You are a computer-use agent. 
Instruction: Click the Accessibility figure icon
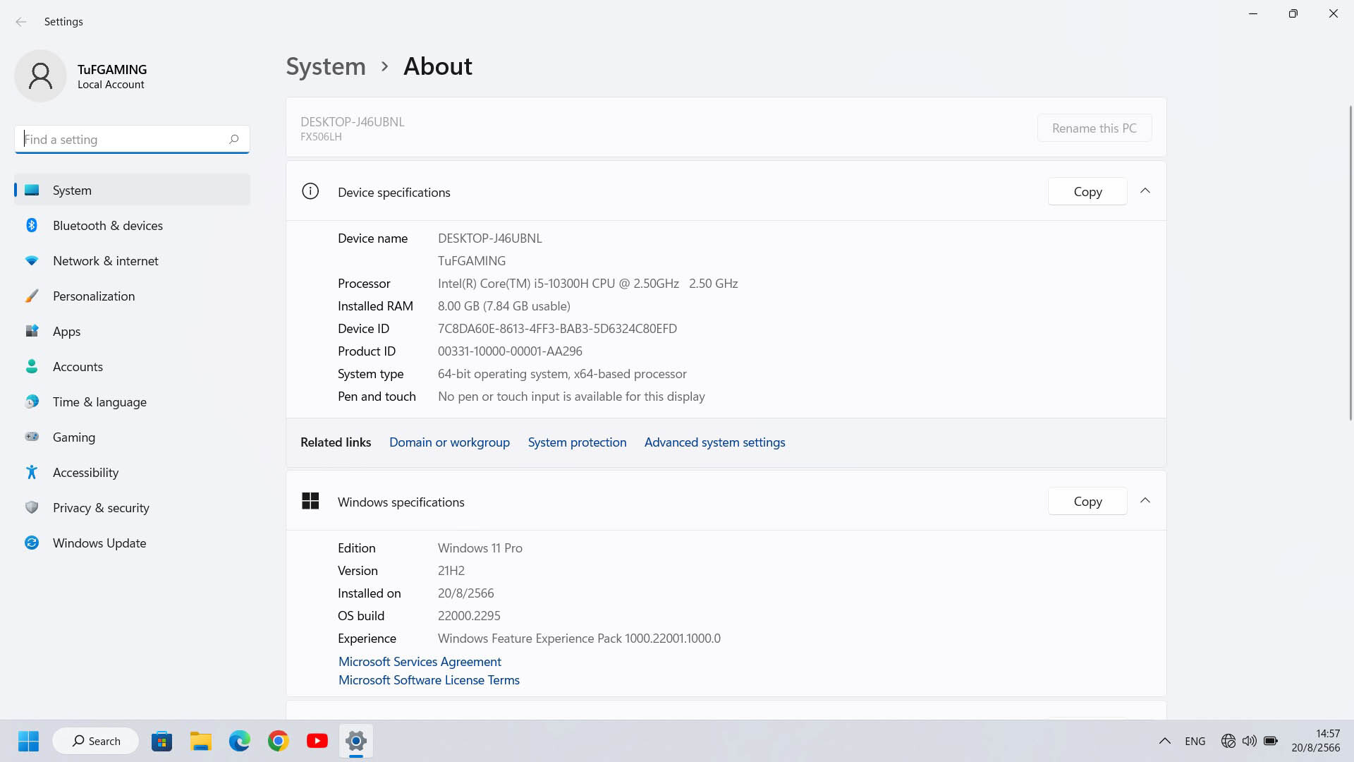(x=32, y=472)
